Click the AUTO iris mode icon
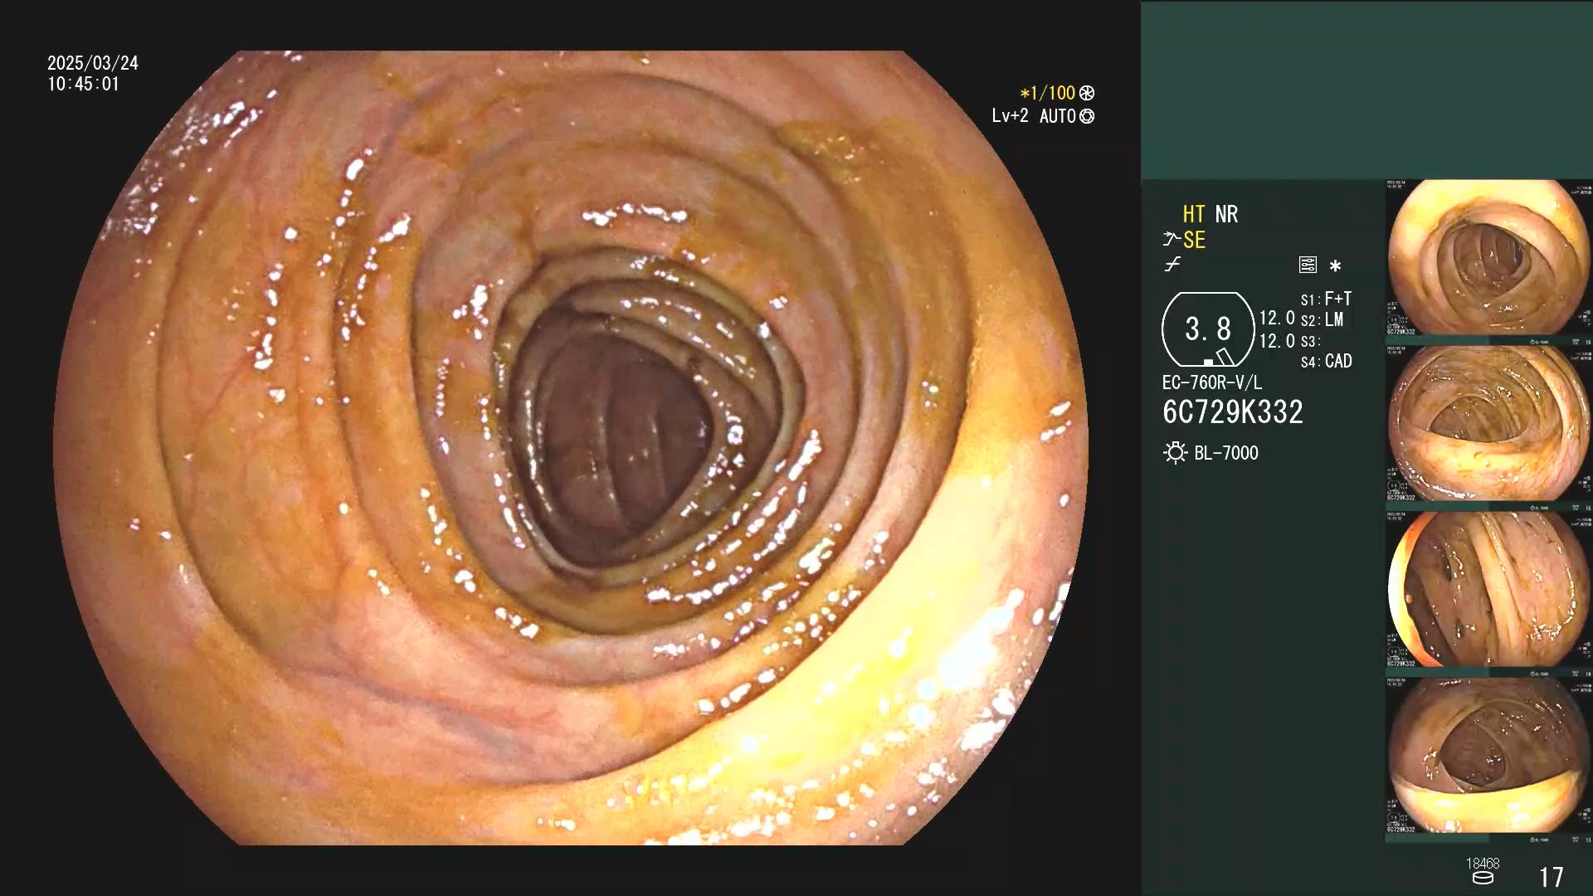 click(1087, 116)
